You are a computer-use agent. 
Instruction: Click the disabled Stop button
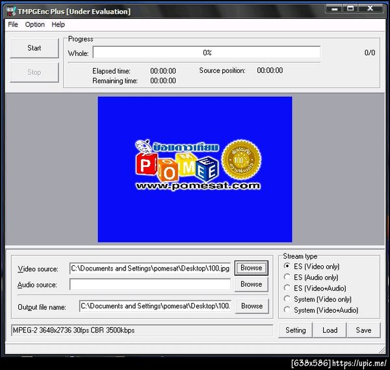pos(34,72)
